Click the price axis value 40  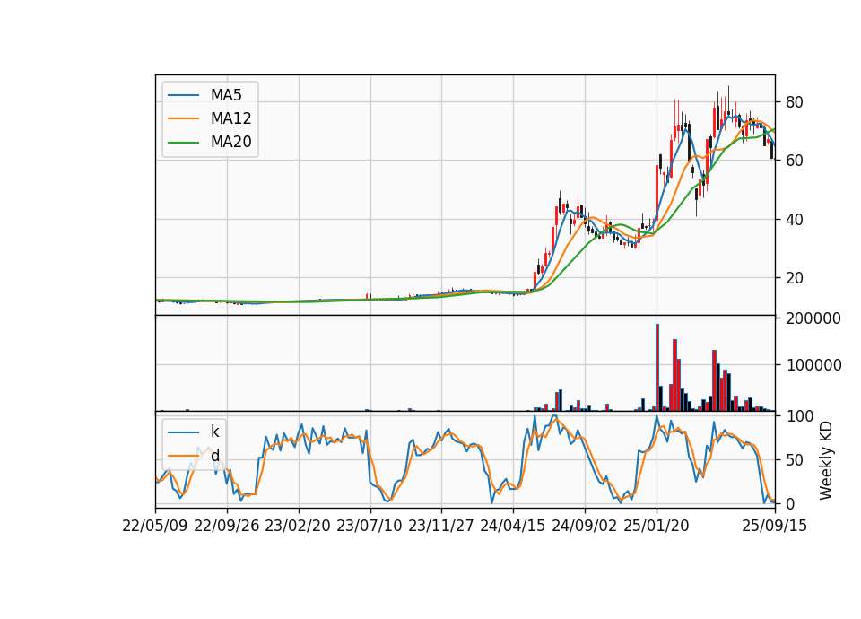pyautogui.click(x=795, y=220)
